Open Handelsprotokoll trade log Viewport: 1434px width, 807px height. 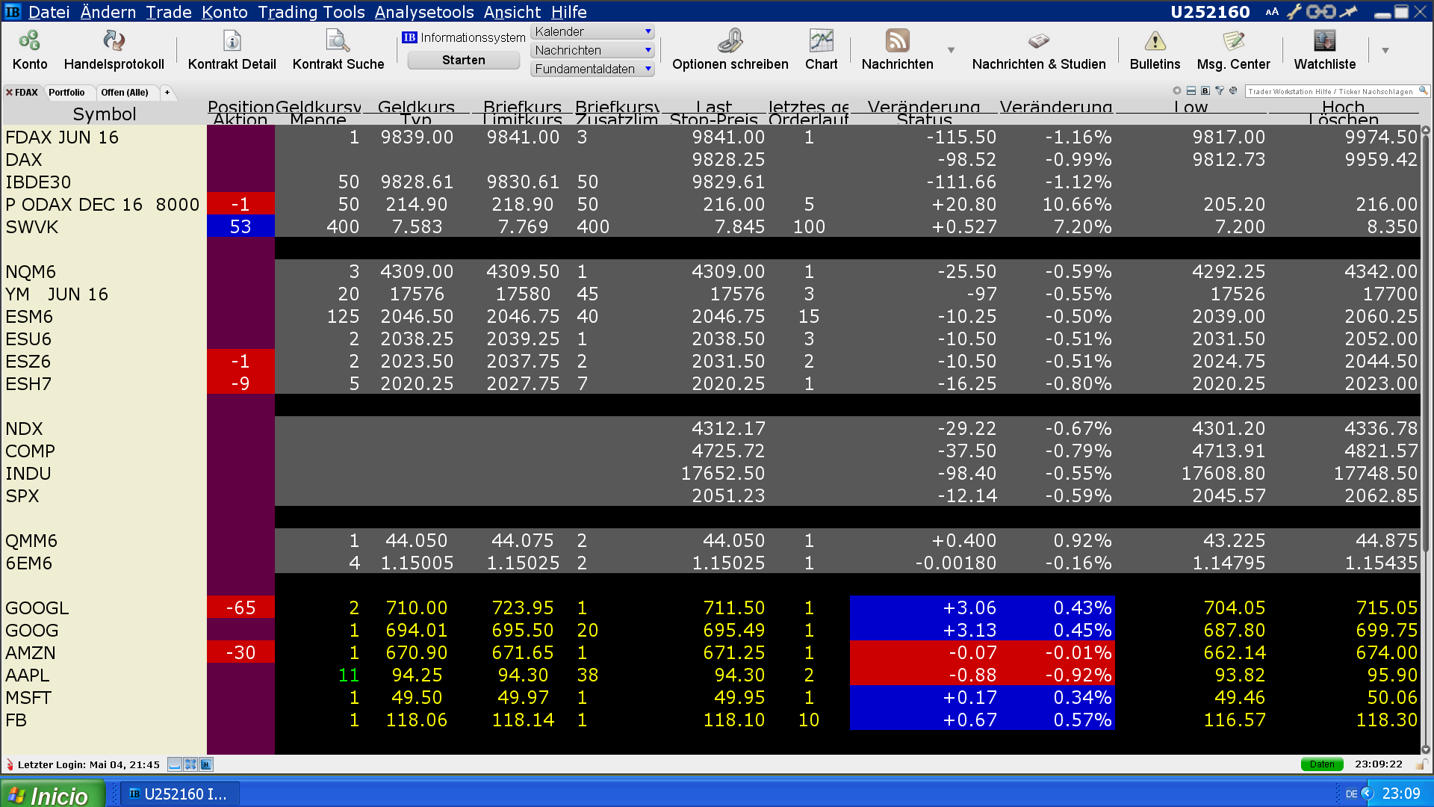(114, 42)
